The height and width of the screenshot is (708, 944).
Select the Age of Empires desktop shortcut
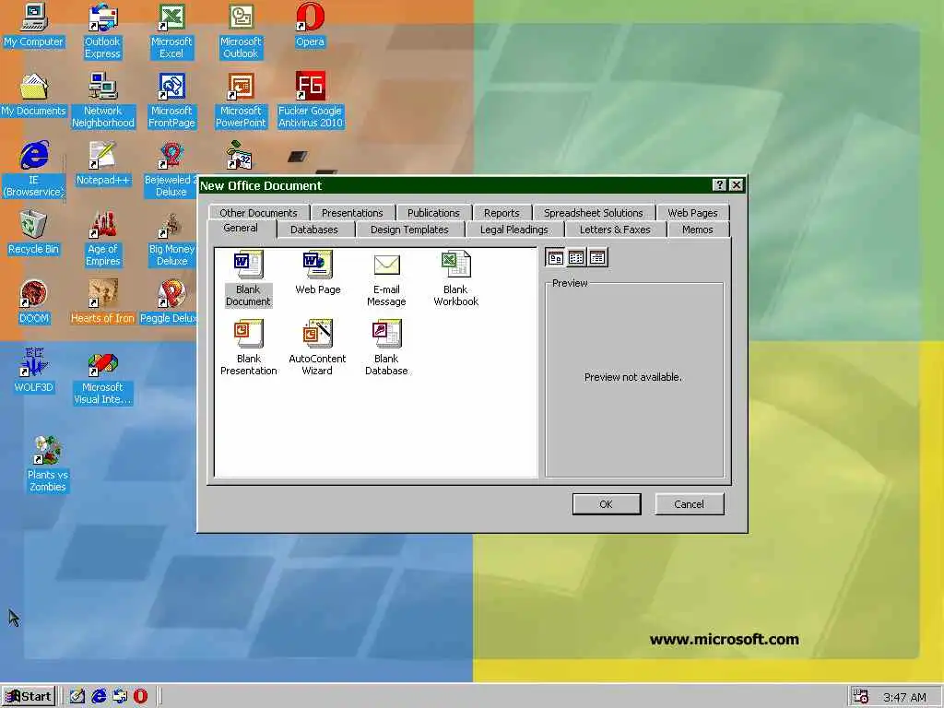coord(103,239)
